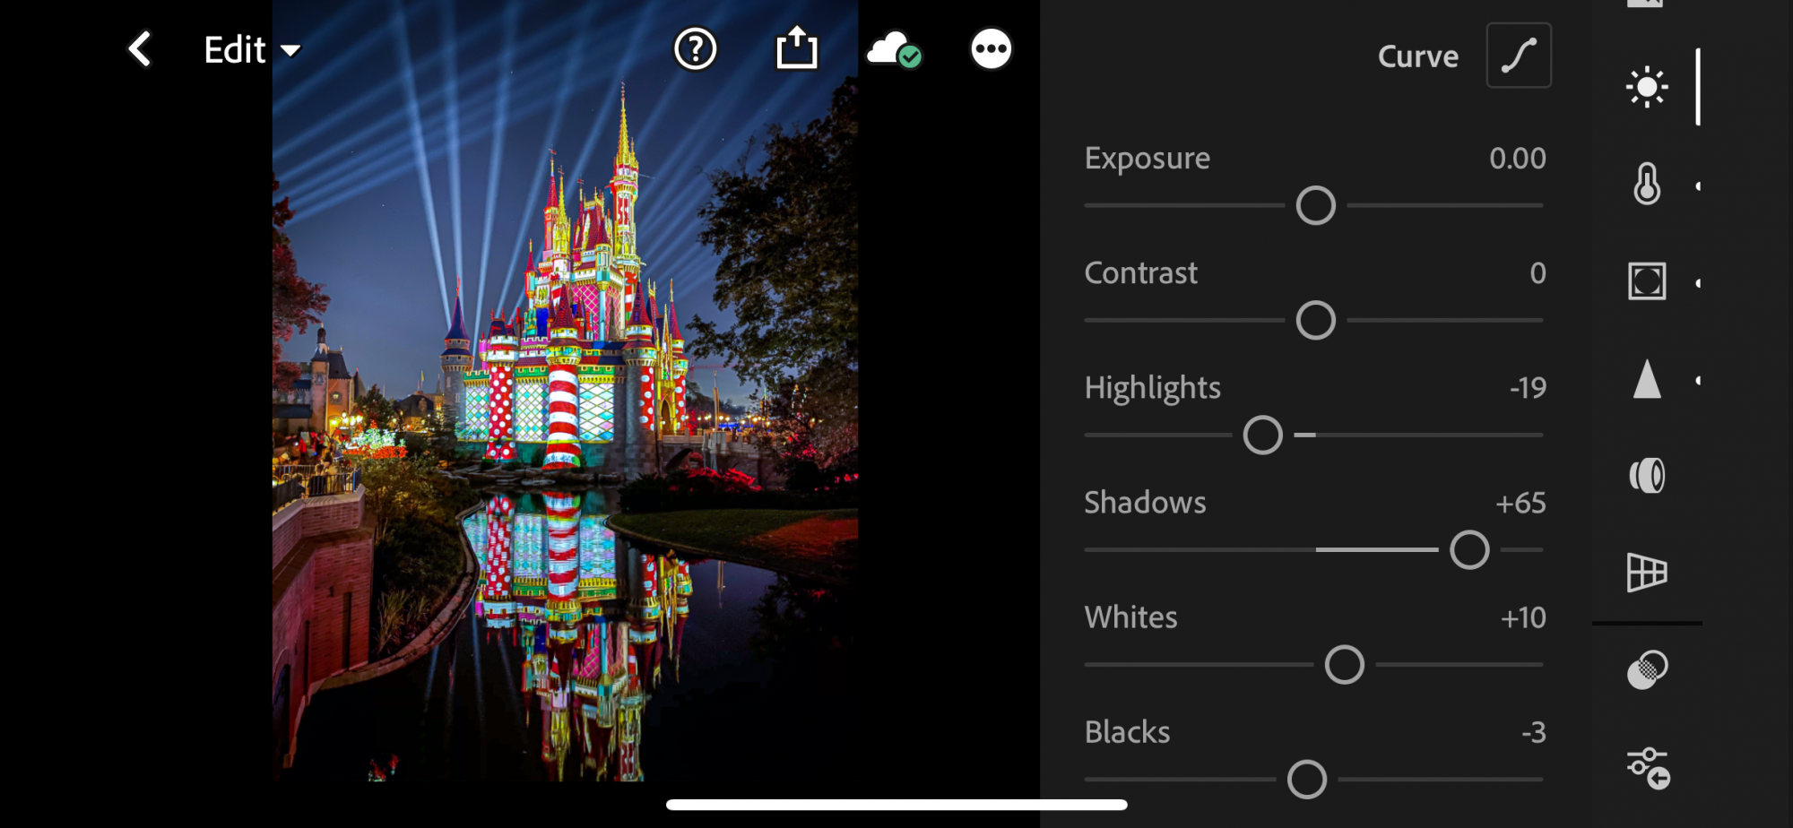Tap the Whites value +10

[x=1523, y=617]
